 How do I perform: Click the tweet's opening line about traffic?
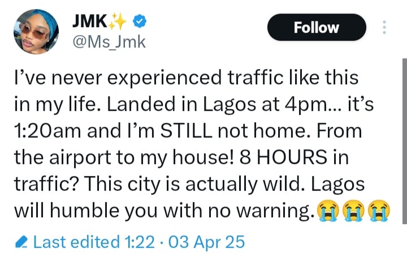[185, 78]
